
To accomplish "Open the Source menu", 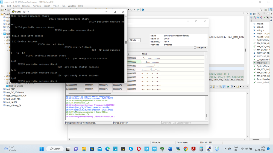I will [17, 6].
